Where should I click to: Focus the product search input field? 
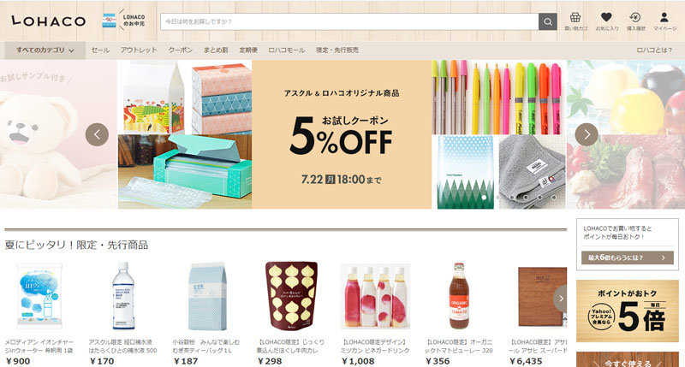(349, 21)
